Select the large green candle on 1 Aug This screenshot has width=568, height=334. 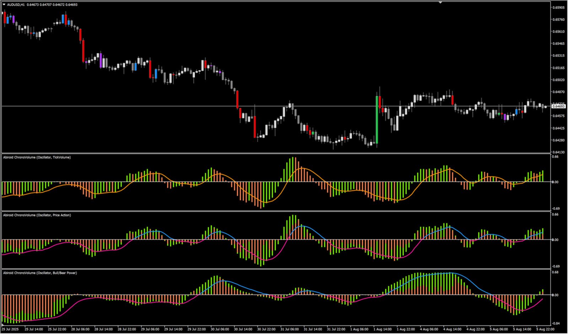pyautogui.click(x=377, y=119)
